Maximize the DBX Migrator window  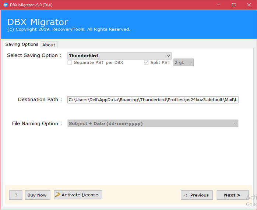click(234, 5)
